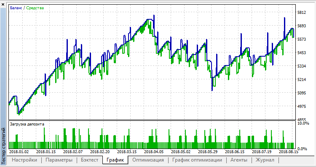
Task: Click the 2018.04.05 date label
Action: pyautogui.click(x=153, y=152)
